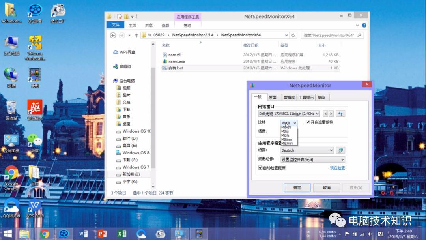The width and height of the screenshot is (426, 240).
Task: Click the Explorer help question mark icon
Action: pos(364,25)
